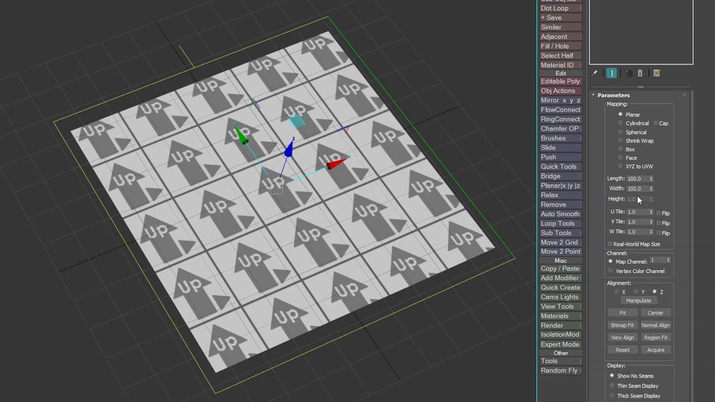The height and width of the screenshot is (402, 715).
Task: Enable the Cap checkbox
Action: pyautogui.click(x=656, y=123)
